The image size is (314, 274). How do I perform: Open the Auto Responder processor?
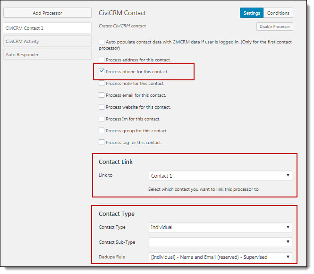pos(47,54)
